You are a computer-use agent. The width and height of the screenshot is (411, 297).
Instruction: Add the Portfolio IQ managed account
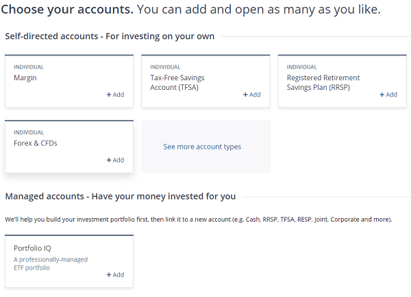pyautogui.click(x=115, y=274)
